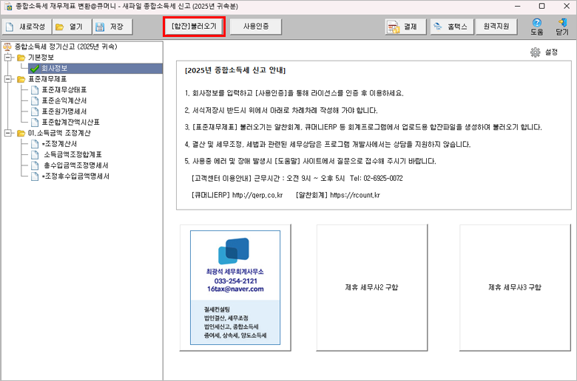Click the folder icon of 01.소득금액 조정계산
Screen dimensions: 577x381
21,133
